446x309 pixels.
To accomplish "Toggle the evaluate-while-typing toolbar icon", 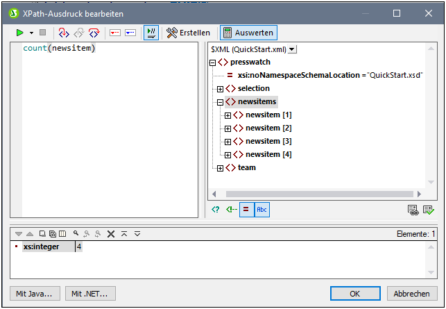I will point(151,33).
